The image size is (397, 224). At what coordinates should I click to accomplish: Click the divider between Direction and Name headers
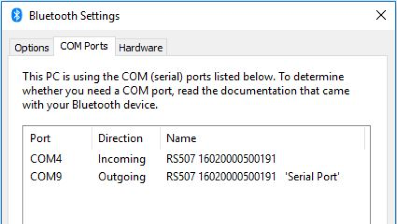click(160, 138)
